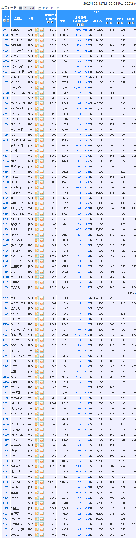Click the 市場 column header
This screenshot has width=138, height=538.
coord(30,19)
